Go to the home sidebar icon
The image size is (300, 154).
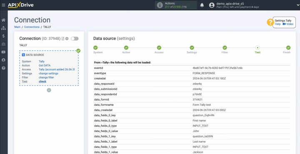(3, 20)
